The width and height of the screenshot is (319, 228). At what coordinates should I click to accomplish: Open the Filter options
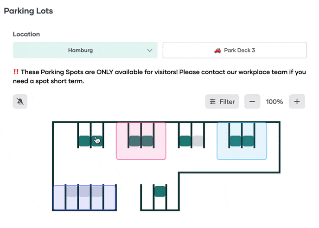point(222,102)
